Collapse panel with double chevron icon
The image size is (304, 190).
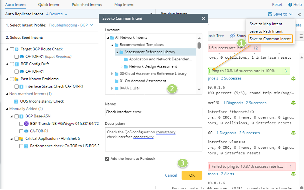(299, 14)
